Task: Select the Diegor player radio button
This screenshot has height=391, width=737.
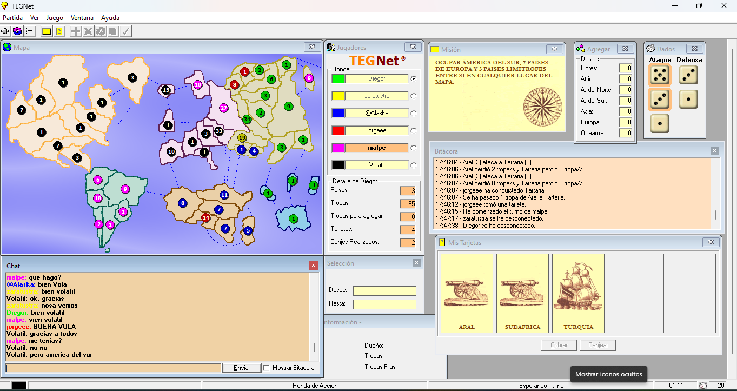Action: pos(414,78)
